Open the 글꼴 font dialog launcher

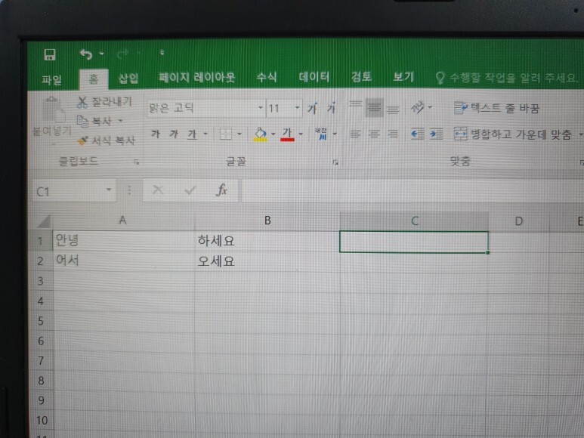pyautogui.click(x=335, y=162)
